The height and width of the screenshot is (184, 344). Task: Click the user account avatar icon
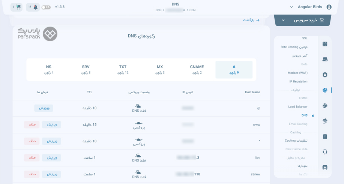click(329, 7)
